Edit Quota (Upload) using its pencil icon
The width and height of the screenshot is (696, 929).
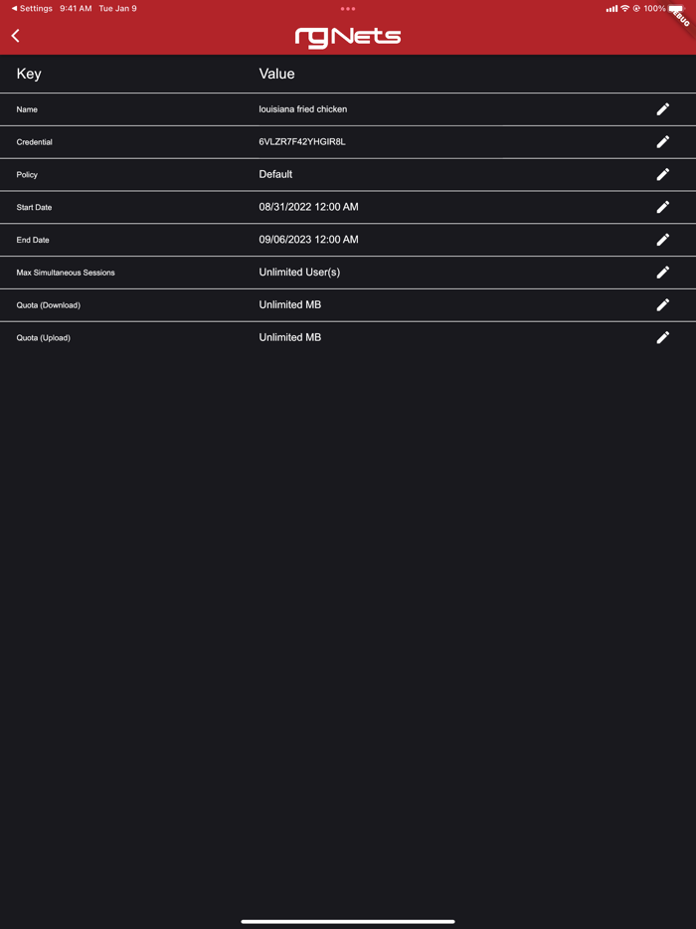click(x=662, y=337)
